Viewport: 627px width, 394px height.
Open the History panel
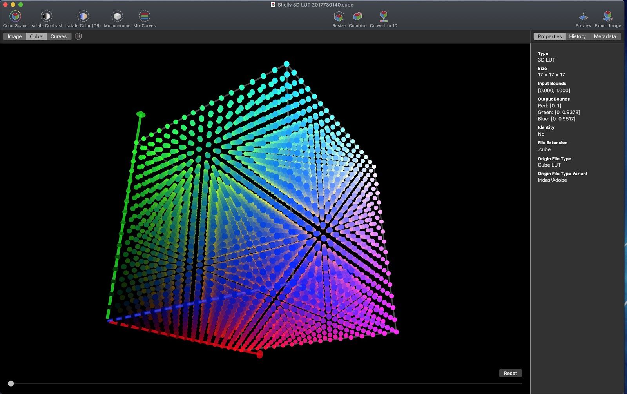pos(577,36)
